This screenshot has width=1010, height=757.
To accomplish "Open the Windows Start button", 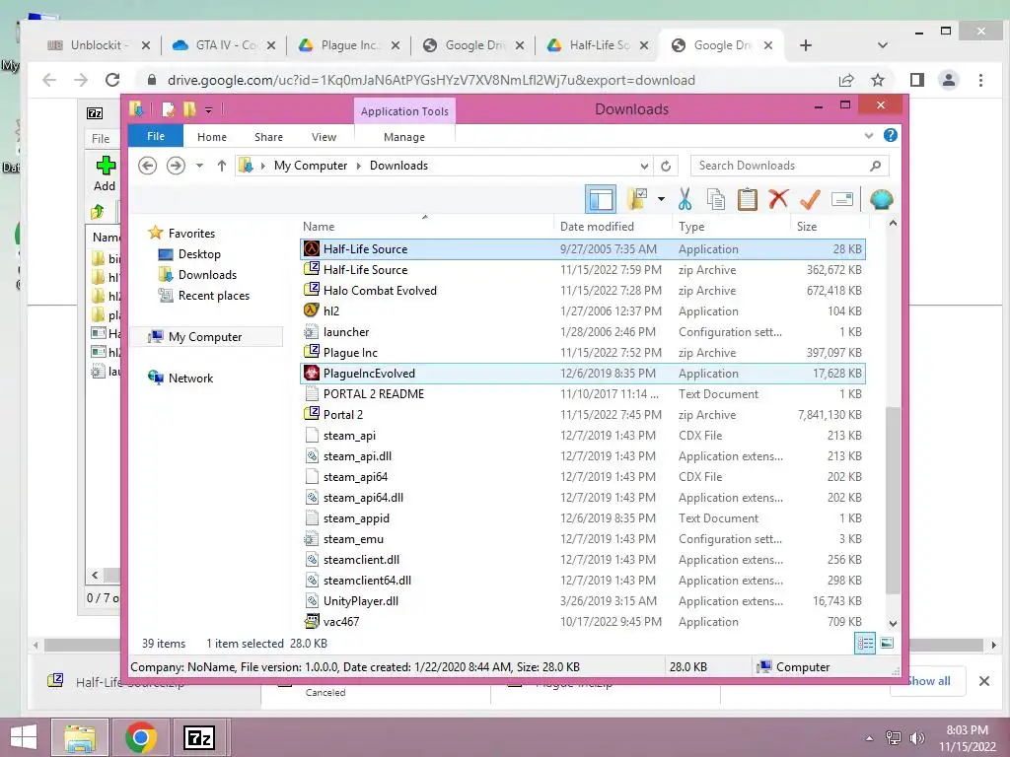I will 24,737.
